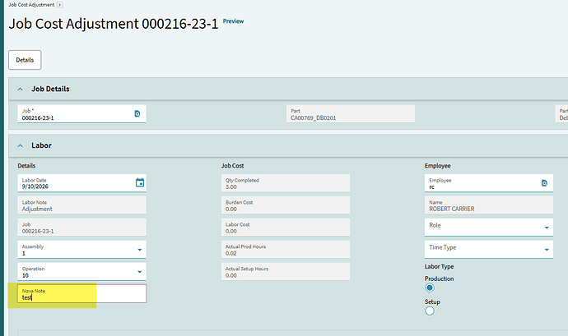Collapse the Labor section
568x336 pixels.
[x=21, y=145]
